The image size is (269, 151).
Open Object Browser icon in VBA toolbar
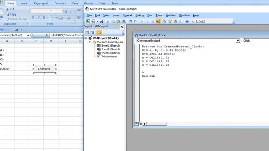pos(175,21)
